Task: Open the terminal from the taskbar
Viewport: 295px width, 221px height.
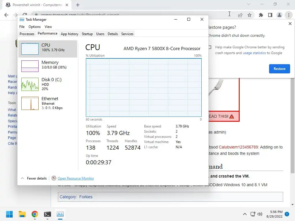Action: 48,214
